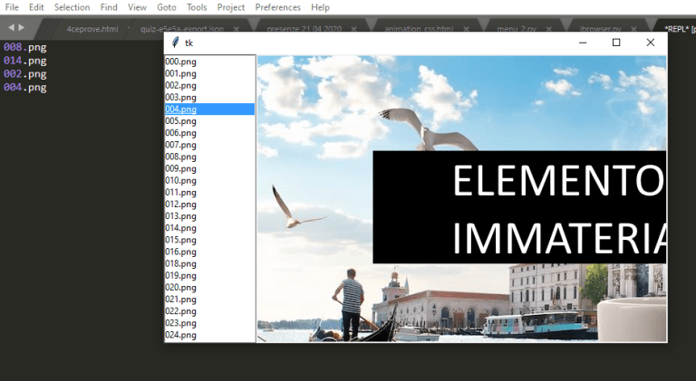The height and width of the screenshot is (381, 696).
Task: Select 002.png in the tk listbox
Action: coord(209,85)
